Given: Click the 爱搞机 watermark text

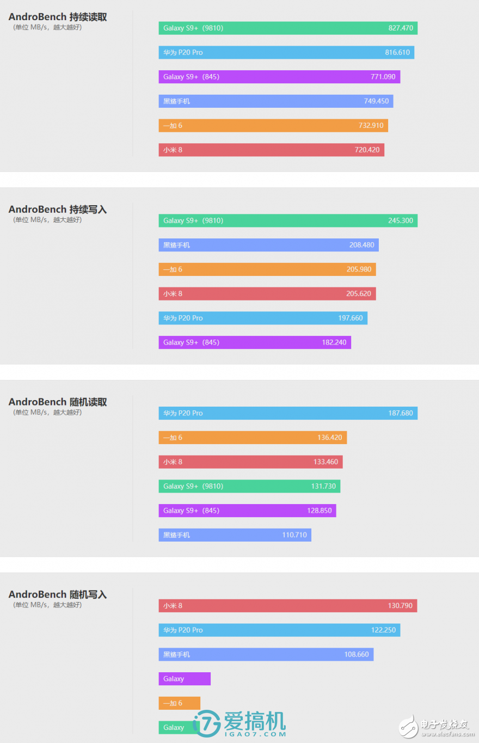Looking at the screenshot, I should tap(254, 722).
